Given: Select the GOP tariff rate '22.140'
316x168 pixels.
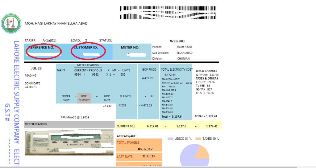Looking at the screenshot, I should pos(107,106).
